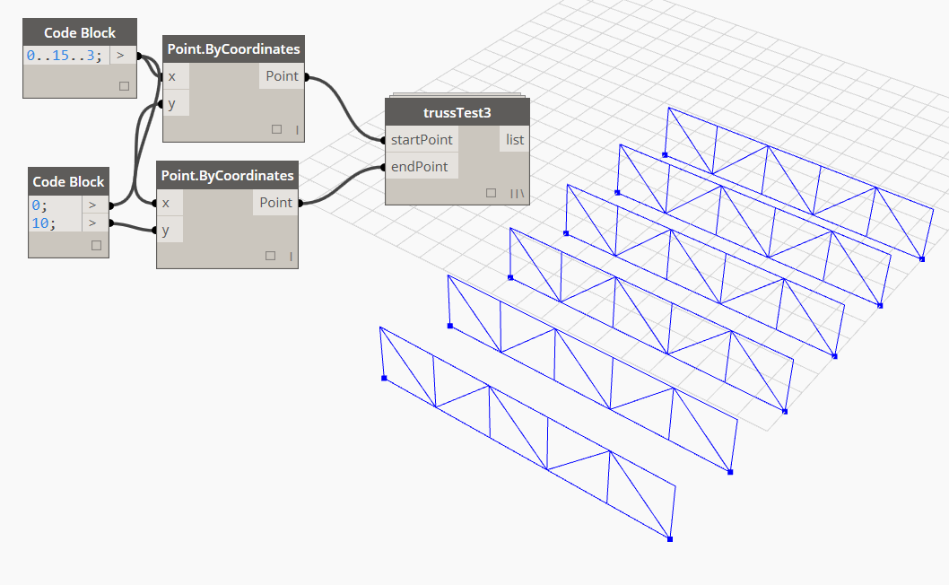Image resolution: width=949 pixels, height=585 pixels.
Task: Click the lacing indicator on lower Point.ByCoordinates node
Action: 290,255
